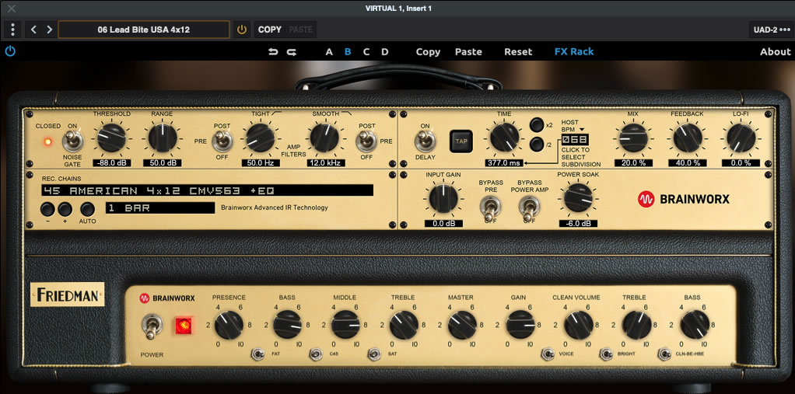This screenshot has height=394, width=795.
Task: Toggle the SAT mini switch
Action: [375, 354]
